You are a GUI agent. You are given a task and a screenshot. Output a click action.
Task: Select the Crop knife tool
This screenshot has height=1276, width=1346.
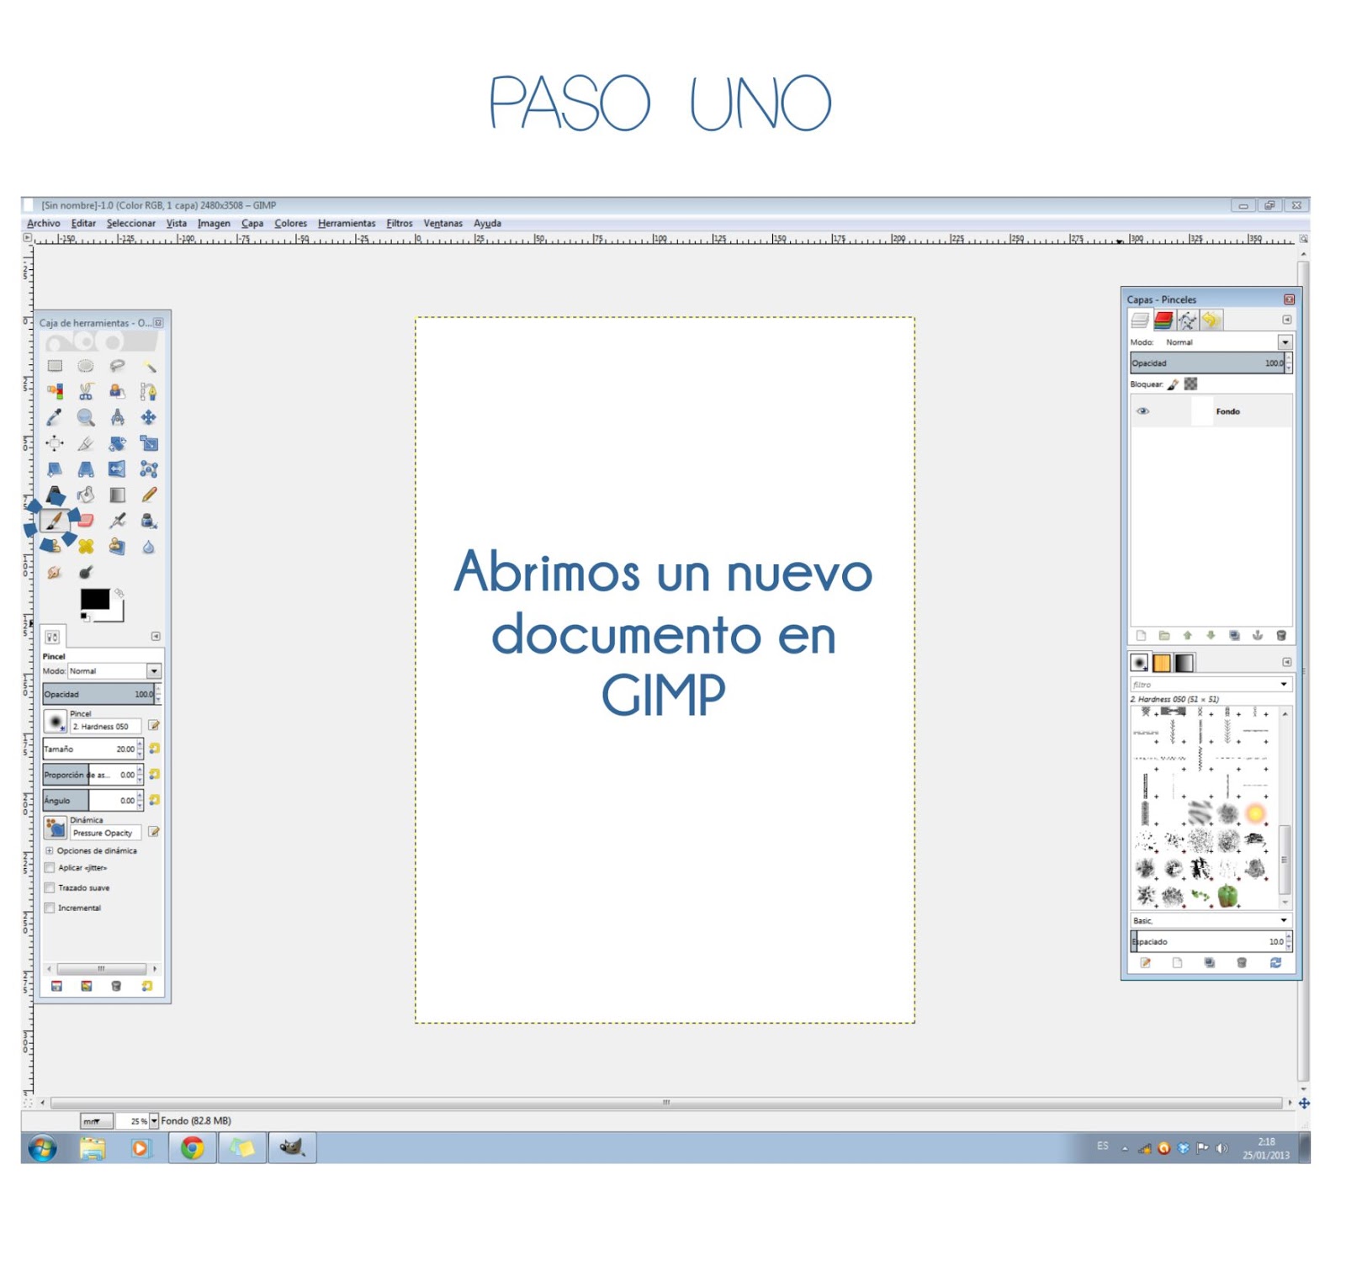pos(86,444)
